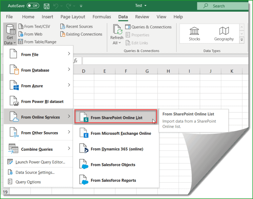Select column D header
The height and width of the screenshot is (199, 253).
tap(83, 71)
